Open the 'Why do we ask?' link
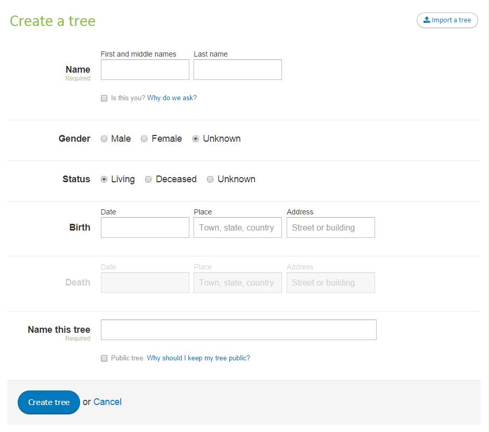The image size is (489, 432). point(172,98)
